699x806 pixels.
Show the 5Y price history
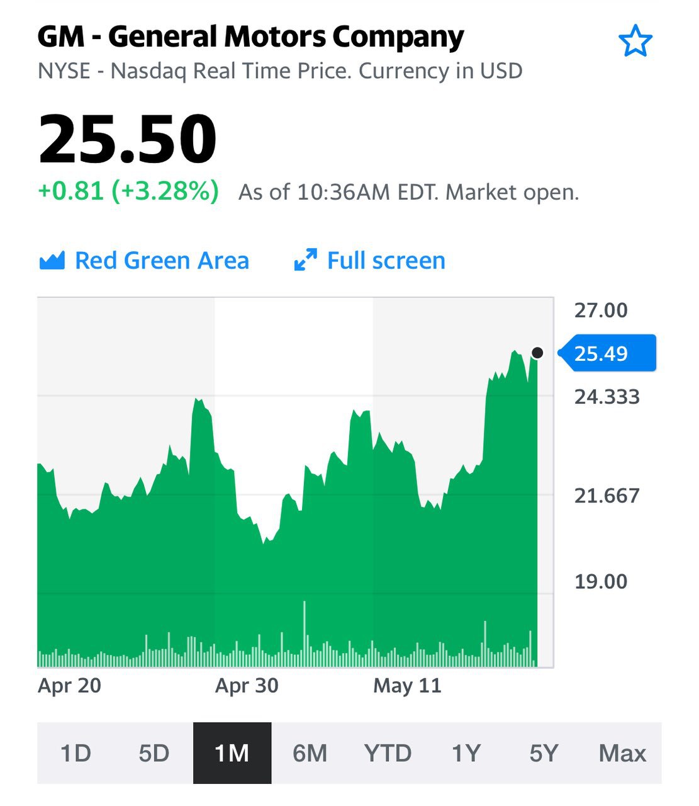544,753
